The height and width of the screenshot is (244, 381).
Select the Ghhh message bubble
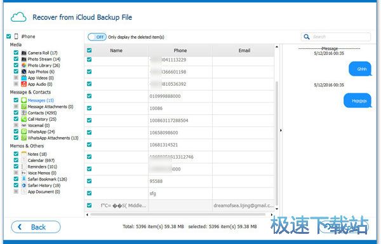(x=360, y=69)
